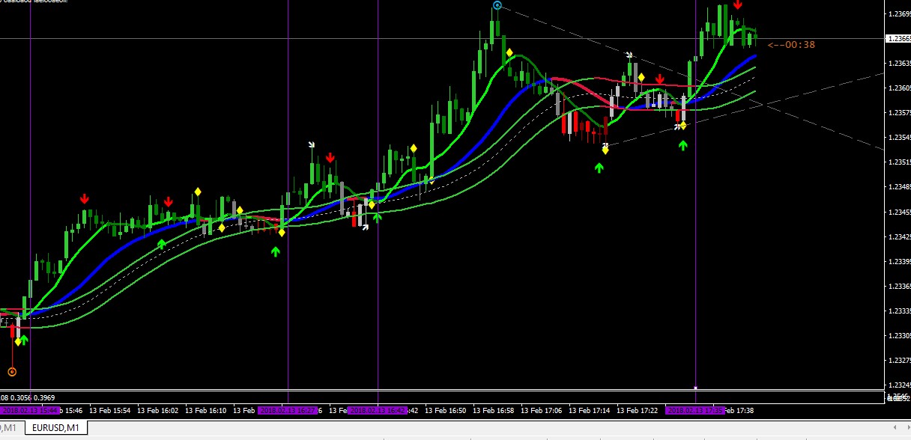Click the 13 Feb 15:54 time label

point(109,410)
